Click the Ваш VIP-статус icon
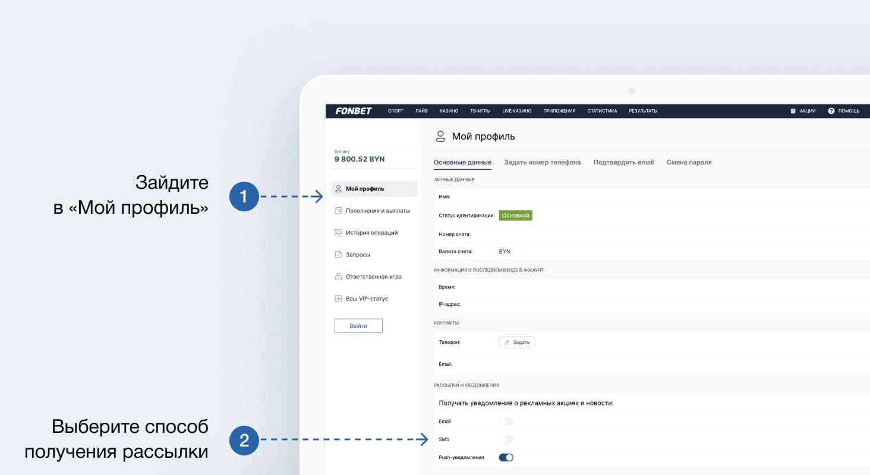This screenshot has width=870, height=475. (339, 299)
